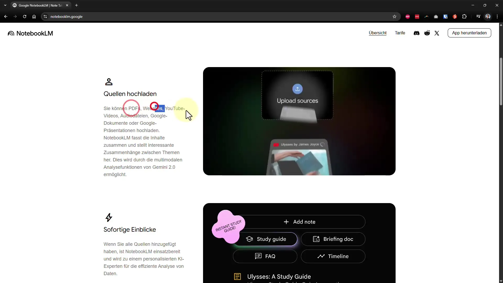This screenshot has width=503, height=283.
Task: Open the puzzle-piece Extensions menu icon
Action: 464,17
